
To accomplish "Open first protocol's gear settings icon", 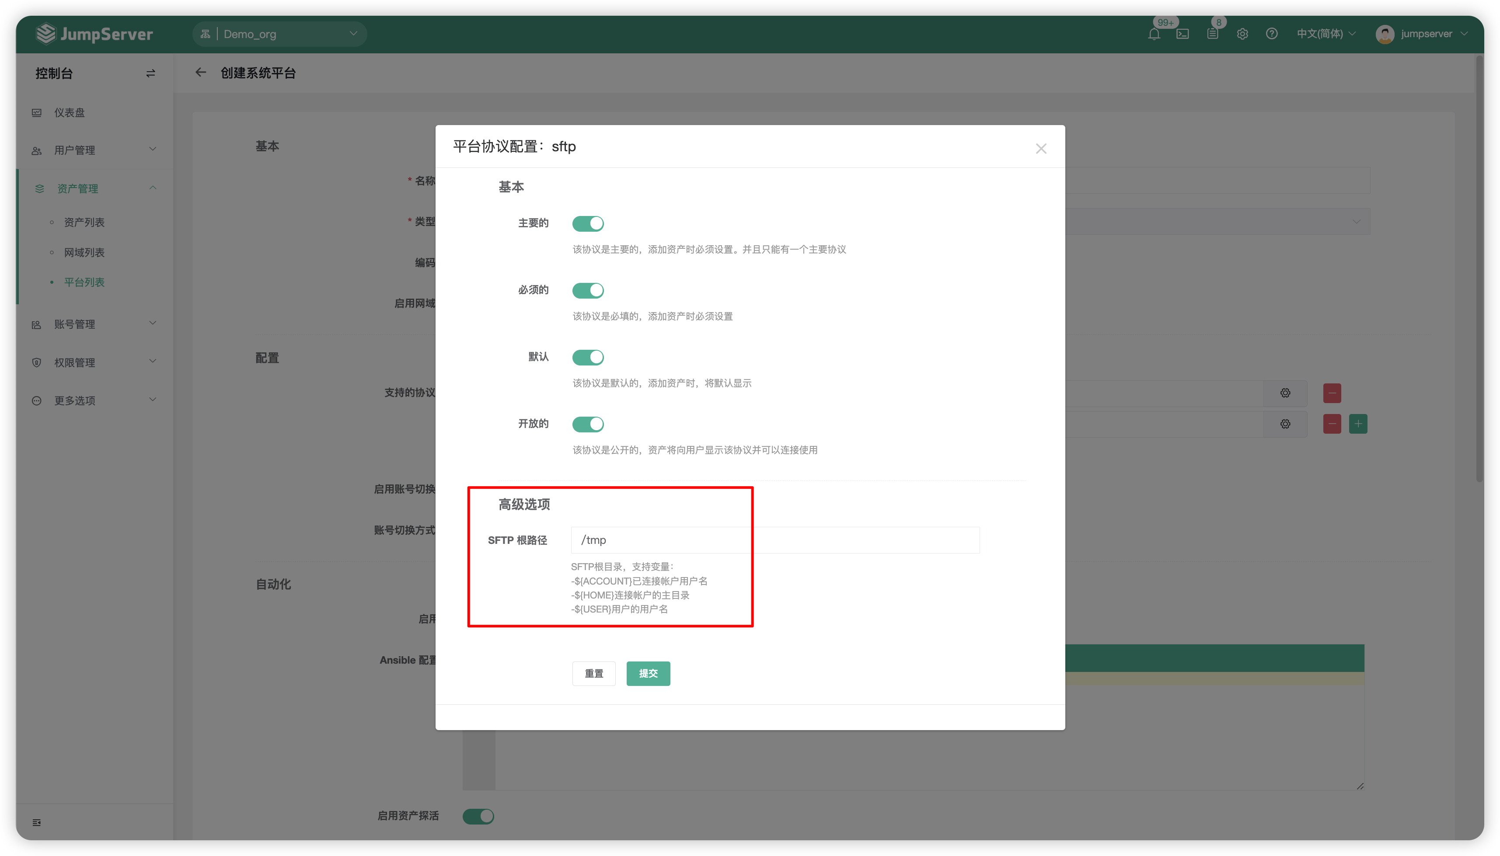I will click(1285, 393).
